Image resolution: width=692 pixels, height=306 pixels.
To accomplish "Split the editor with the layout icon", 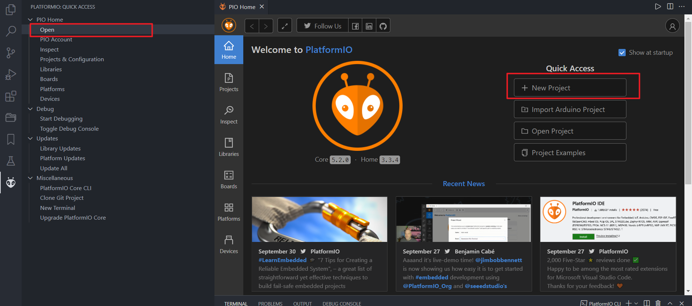I will click(670, 6).
